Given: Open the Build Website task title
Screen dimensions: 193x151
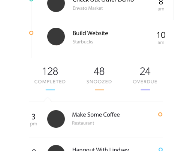Looking at the screenshot, I should (90, 33).
